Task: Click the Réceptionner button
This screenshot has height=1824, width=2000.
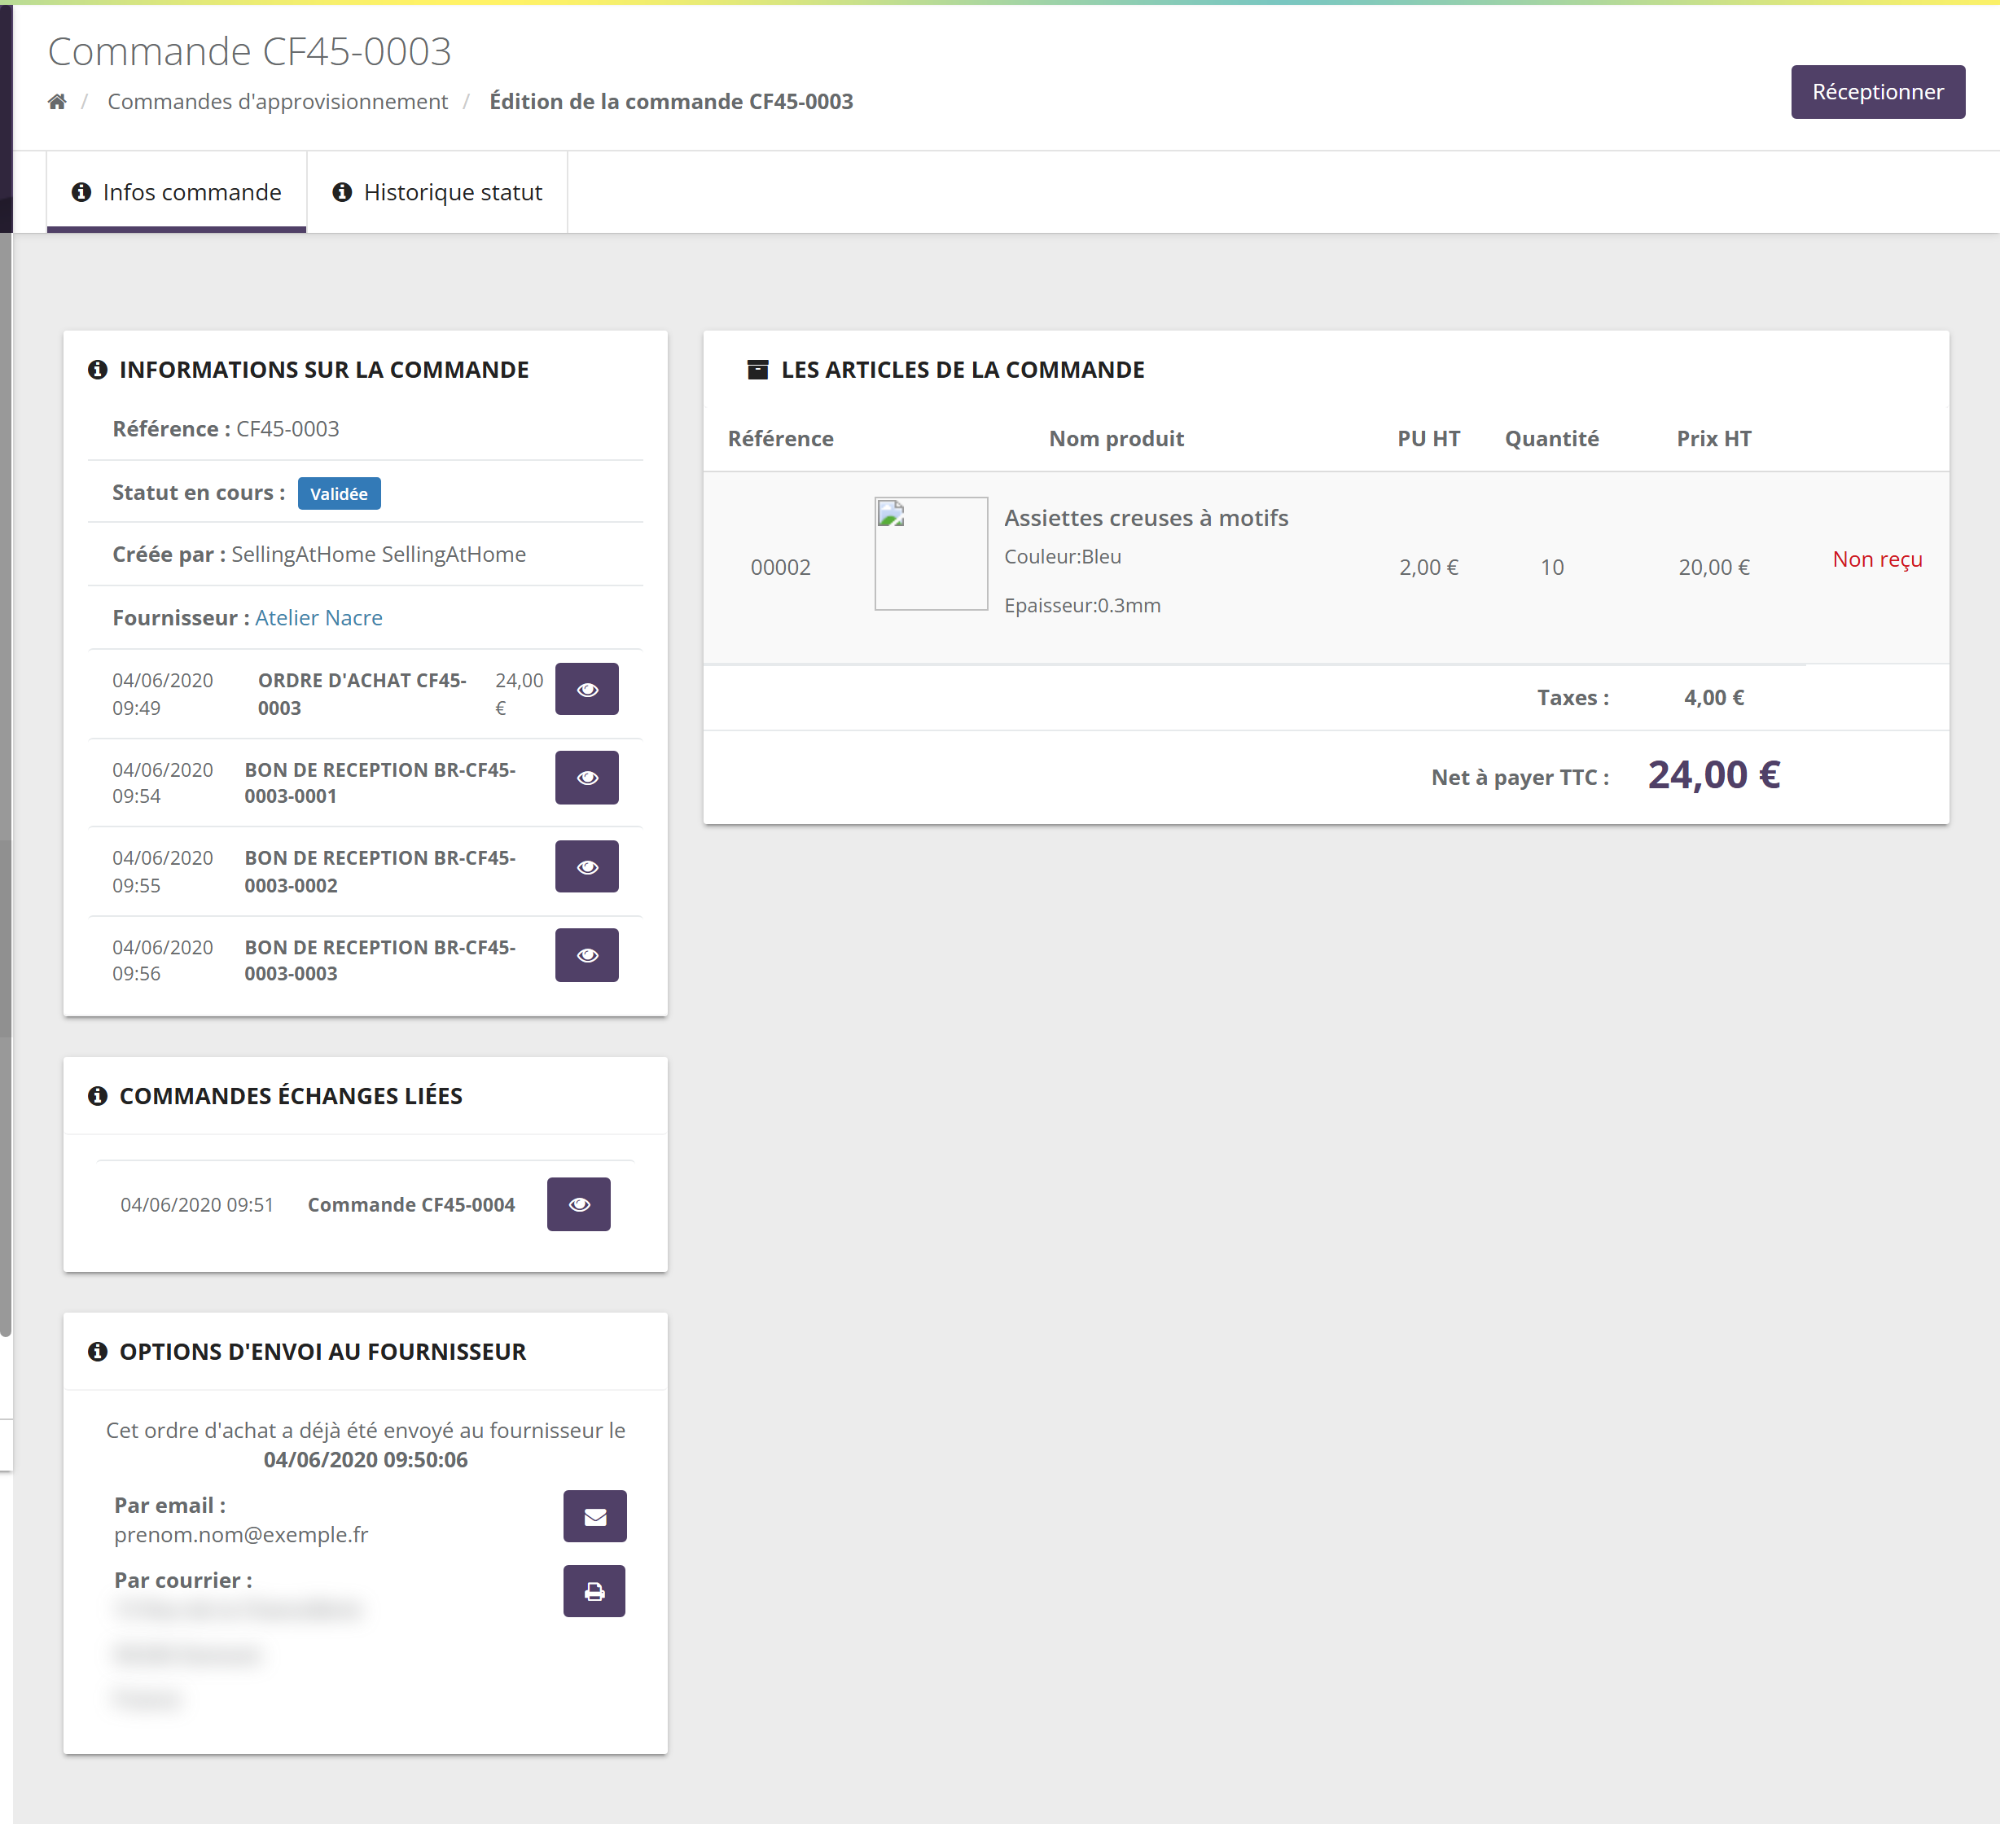Action: click(x=1877, y=92)
